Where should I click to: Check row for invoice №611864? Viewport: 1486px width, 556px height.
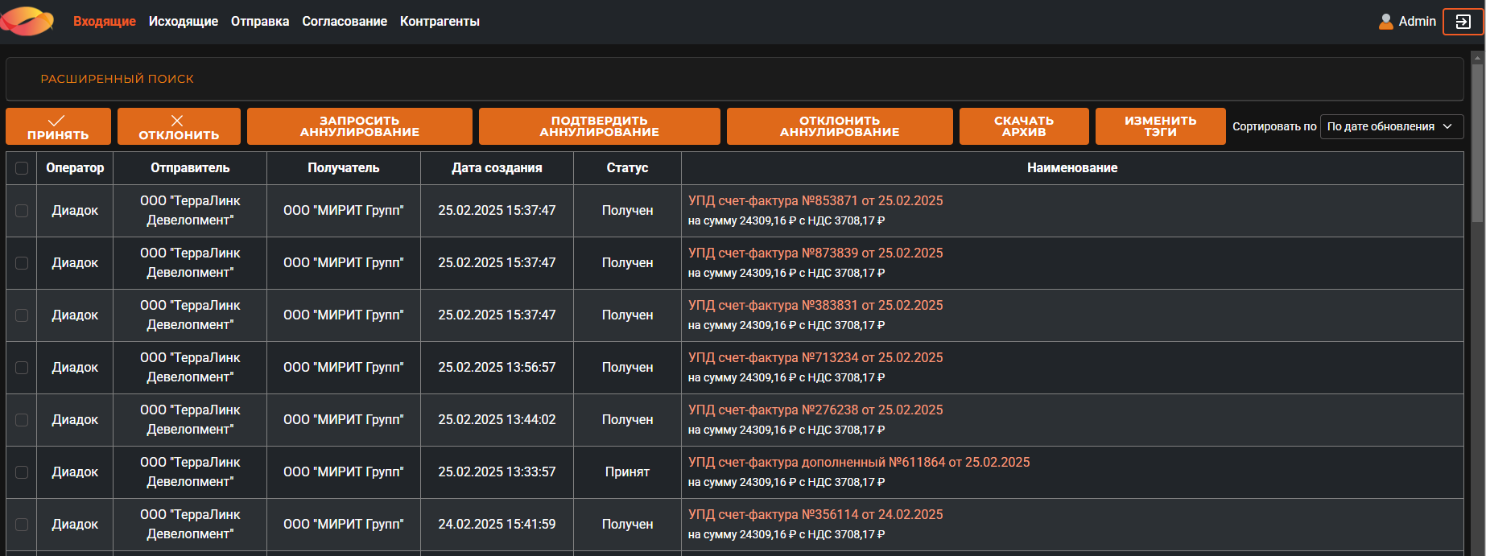(x=22, y=472)
